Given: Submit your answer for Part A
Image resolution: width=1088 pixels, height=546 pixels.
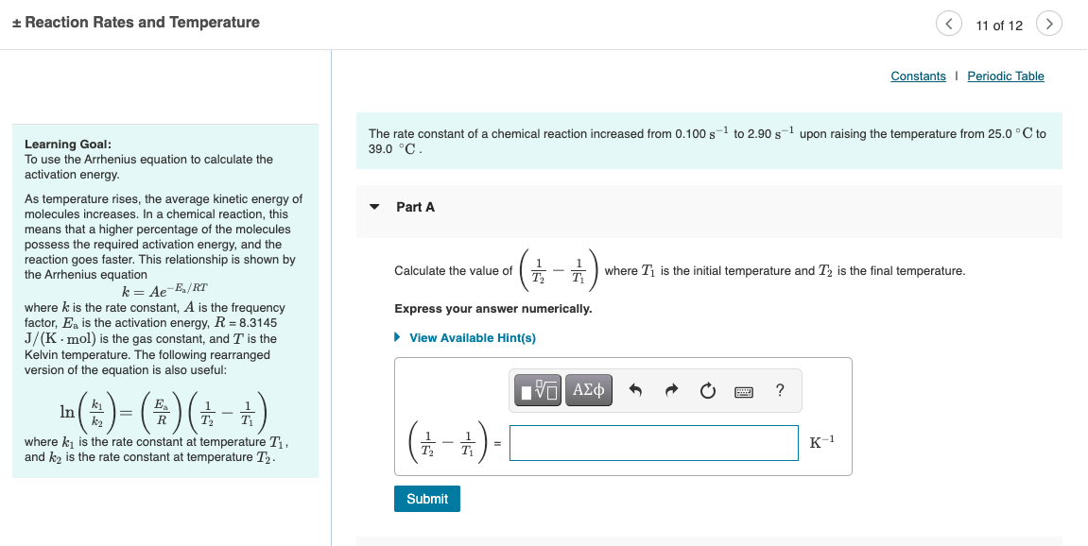Looking at the screenshot, I should [426, 498].
